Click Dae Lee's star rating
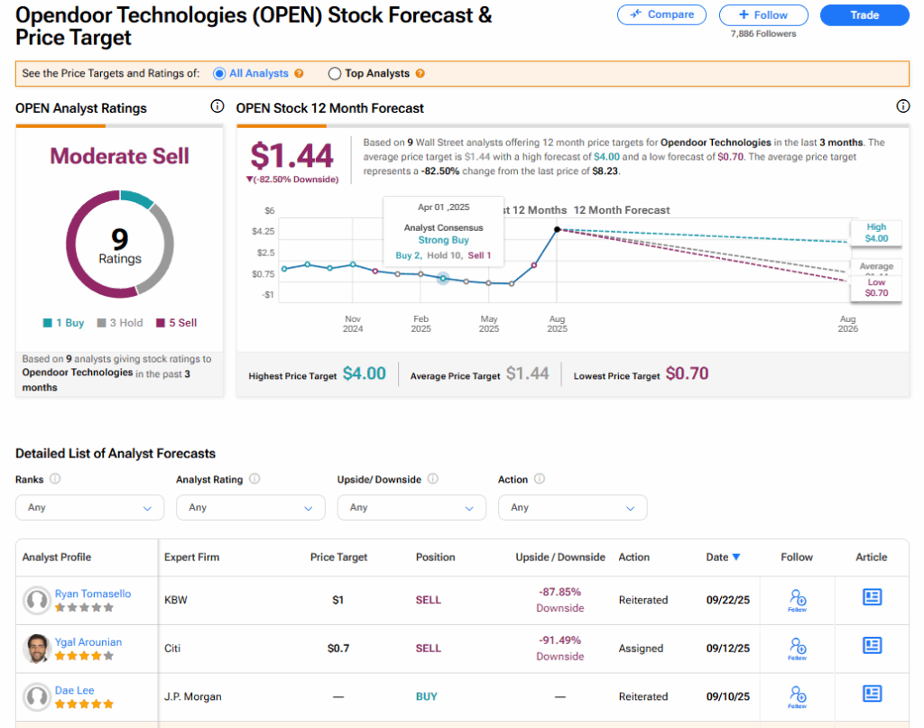 (x=84, y=705)
